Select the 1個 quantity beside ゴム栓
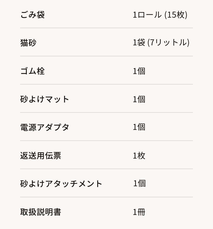The image size is (213, 229). (139, 71)
